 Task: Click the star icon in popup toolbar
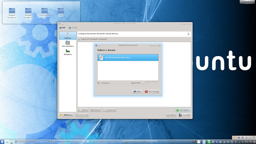235,138
